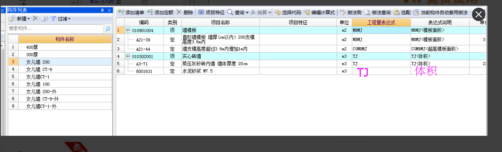Select component 女儿墙 200-外
Image resolution: width=502 pixels, height=152 pixels.
pos(64,91)
